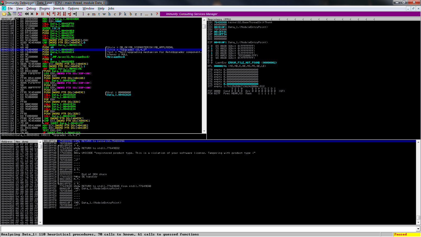Click the yellow Paused status indicator

(x=407, y=234)
